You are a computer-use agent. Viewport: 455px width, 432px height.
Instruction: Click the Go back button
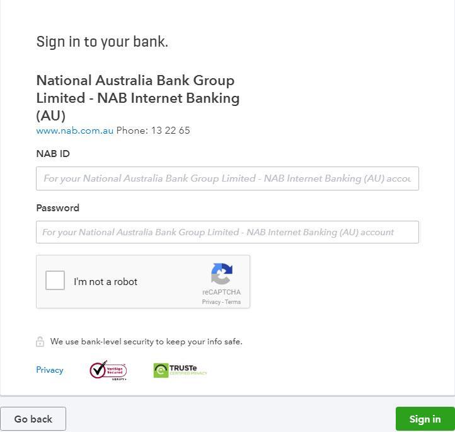(33, 419)
